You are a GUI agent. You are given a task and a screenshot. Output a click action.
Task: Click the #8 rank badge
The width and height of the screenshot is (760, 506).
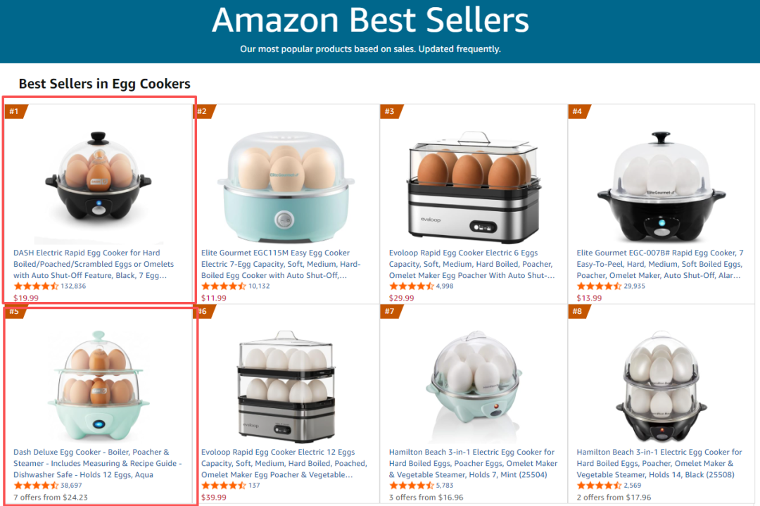pos(578,311)
